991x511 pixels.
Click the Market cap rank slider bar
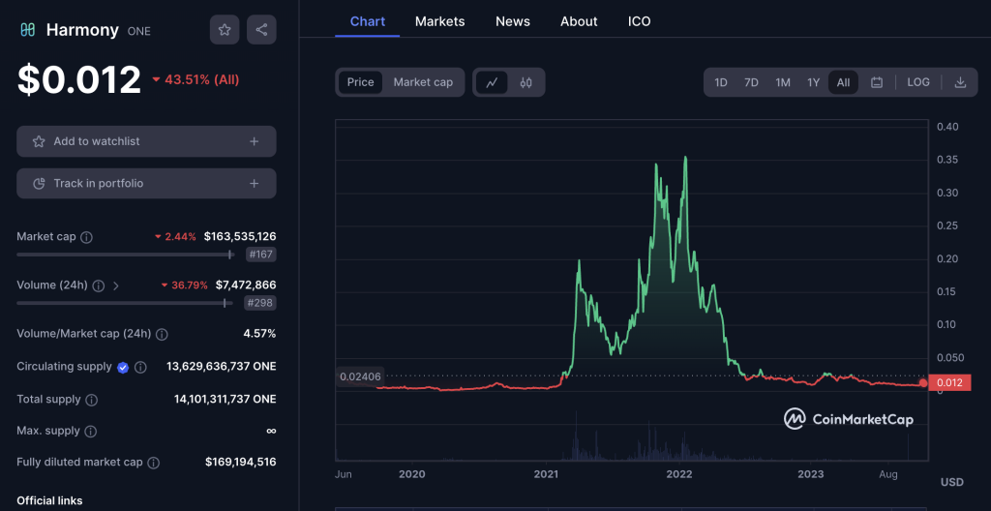pos(126,255)
